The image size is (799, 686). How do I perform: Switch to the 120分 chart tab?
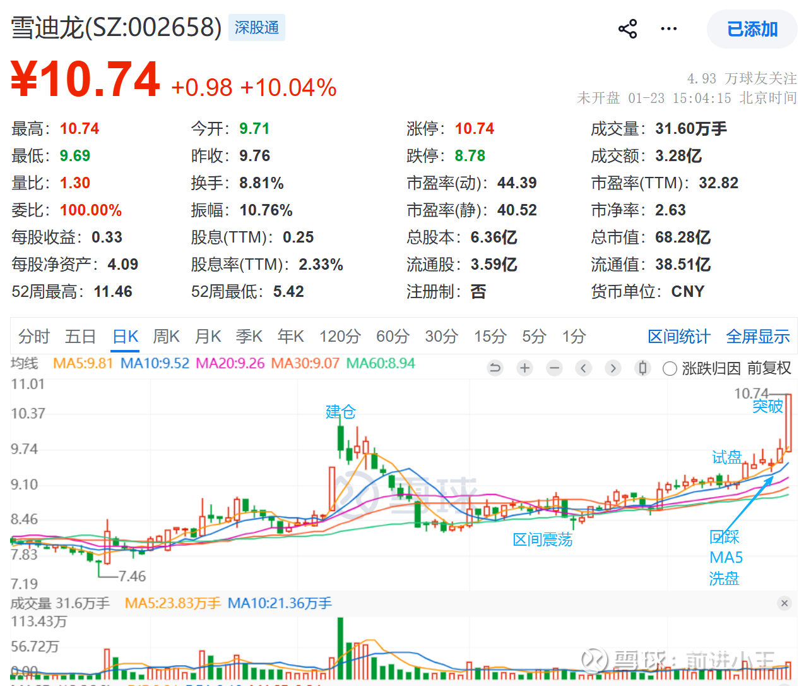coord(340,336)
